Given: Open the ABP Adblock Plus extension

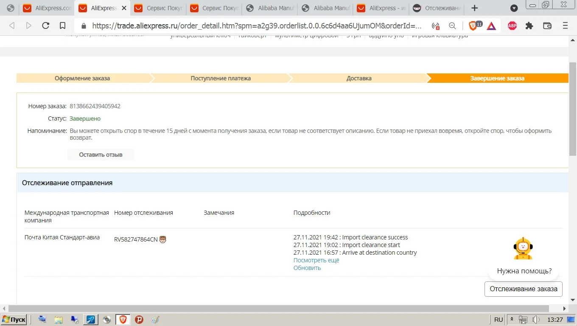Looking at the screenshot, I should coord(512,26).
